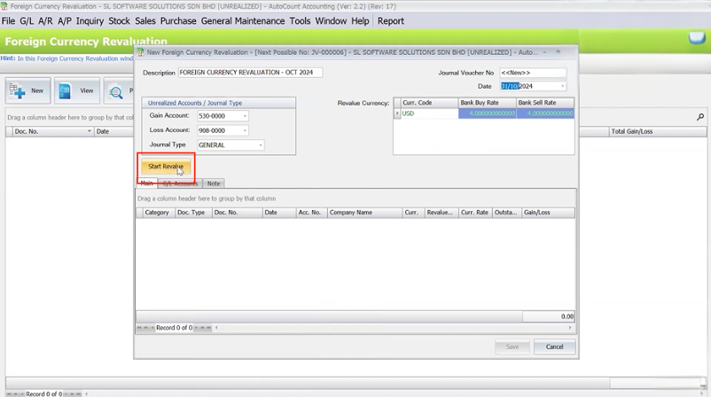Open the G/L menu
The image size is (711, 397).
point(27,20)
